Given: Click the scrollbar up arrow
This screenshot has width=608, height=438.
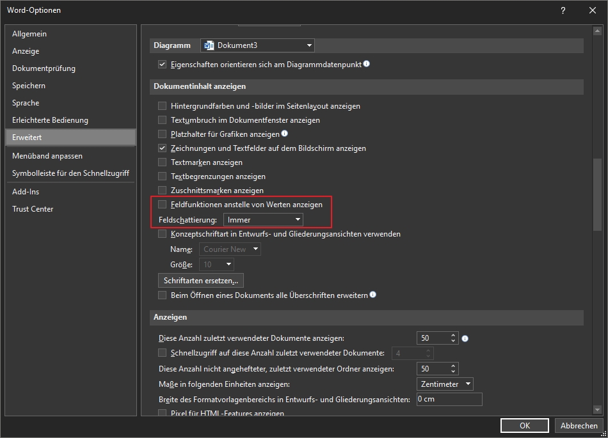Looking at the screenshot, I should (597, 31).
